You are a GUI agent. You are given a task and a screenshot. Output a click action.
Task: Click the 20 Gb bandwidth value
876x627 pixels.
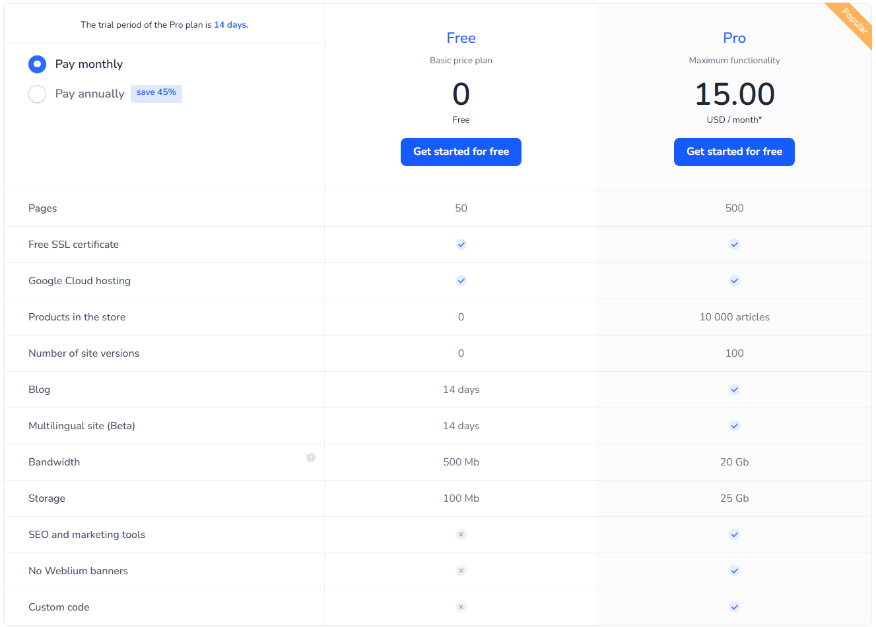[x=734, y=462]
